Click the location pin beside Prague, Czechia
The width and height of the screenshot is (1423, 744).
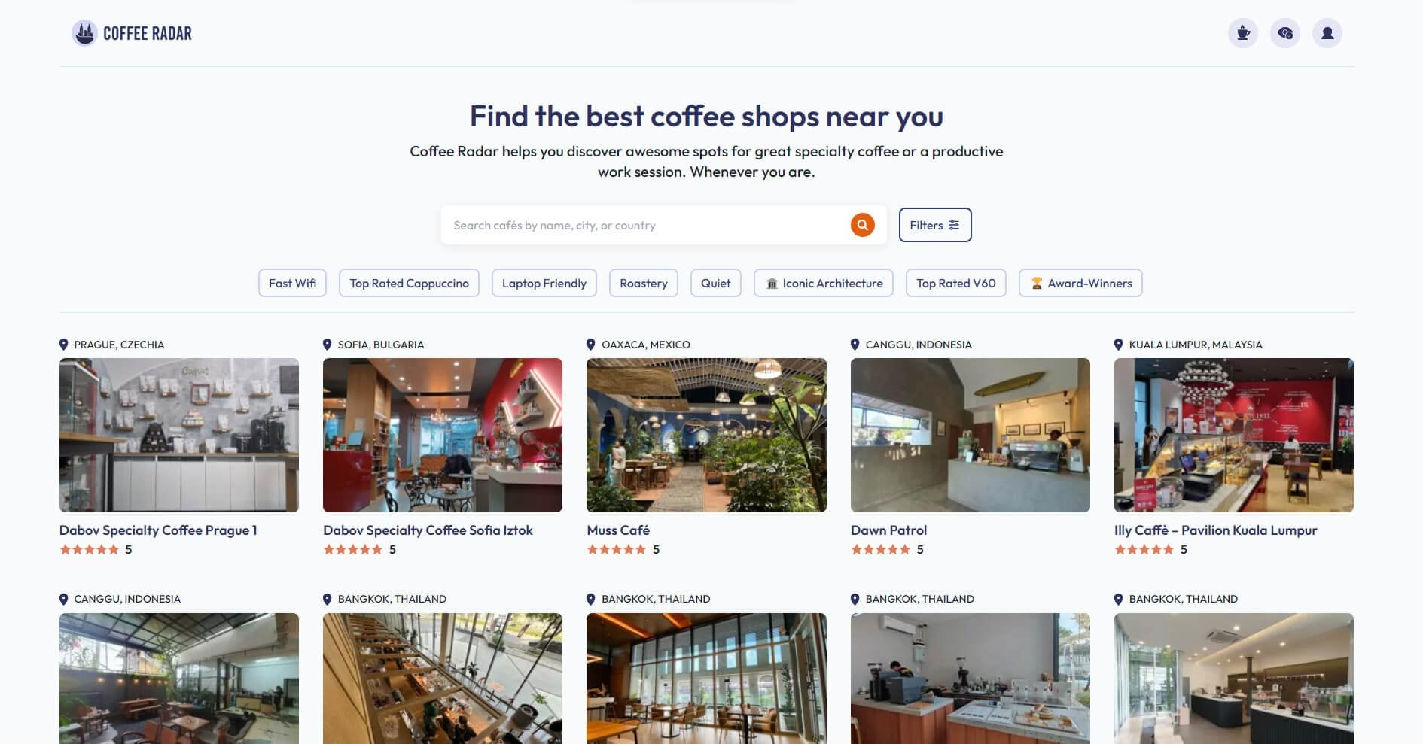point(64,345)
